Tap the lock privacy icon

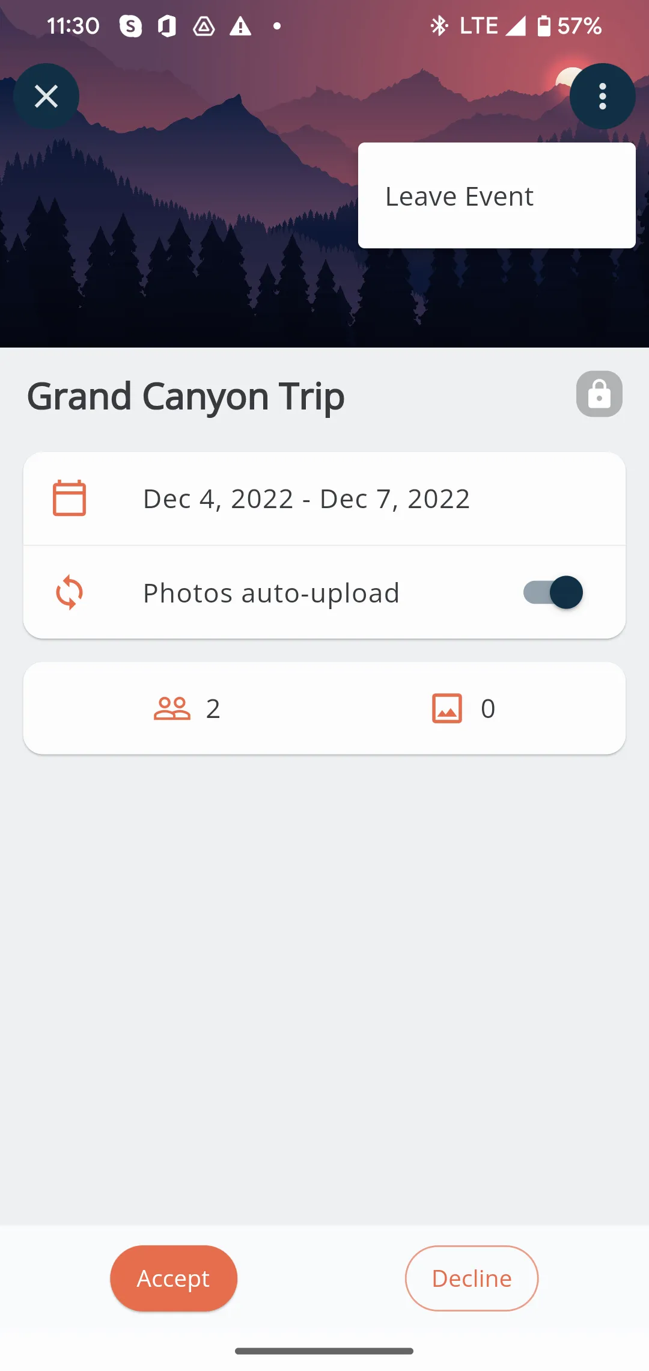coord(599,394)
